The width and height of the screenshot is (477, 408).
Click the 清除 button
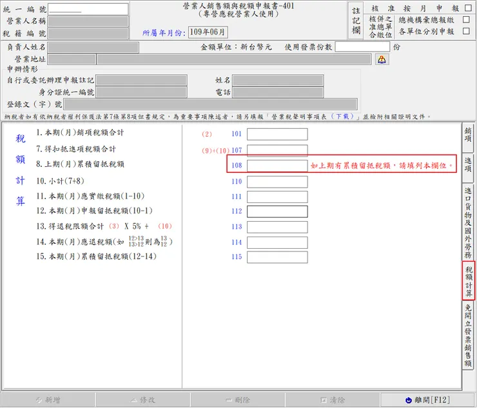click(333, 400)
